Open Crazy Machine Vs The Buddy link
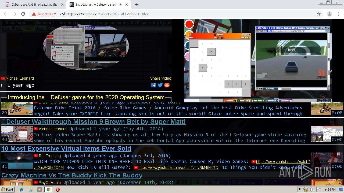 [x=72, y=175]
